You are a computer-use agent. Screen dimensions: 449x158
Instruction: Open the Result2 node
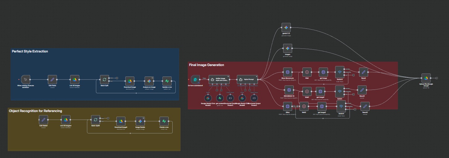tap(365, 106)
